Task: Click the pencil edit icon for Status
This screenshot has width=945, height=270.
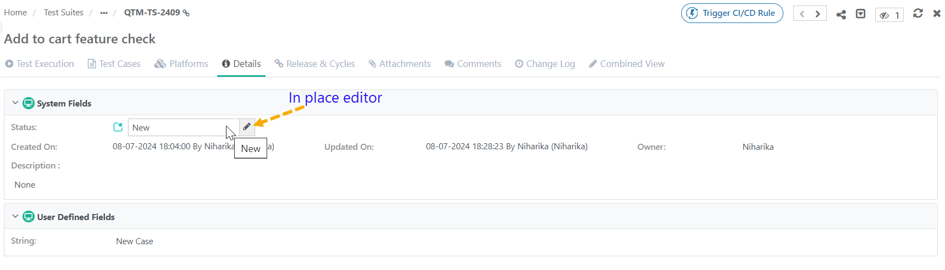Action: pyautogui.click(x=247, y=127)
